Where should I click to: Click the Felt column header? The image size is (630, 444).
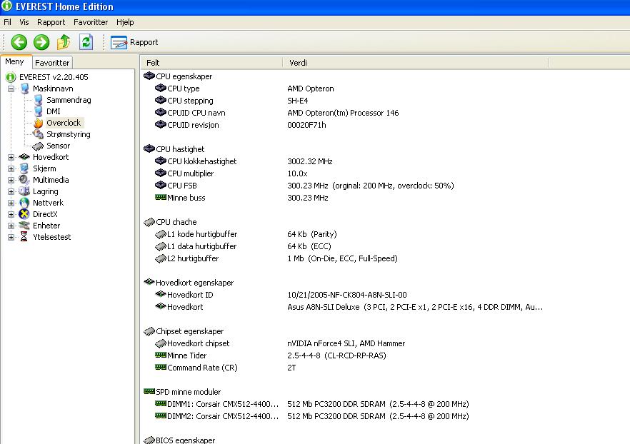pyautogui.click(x=211, y=63)
